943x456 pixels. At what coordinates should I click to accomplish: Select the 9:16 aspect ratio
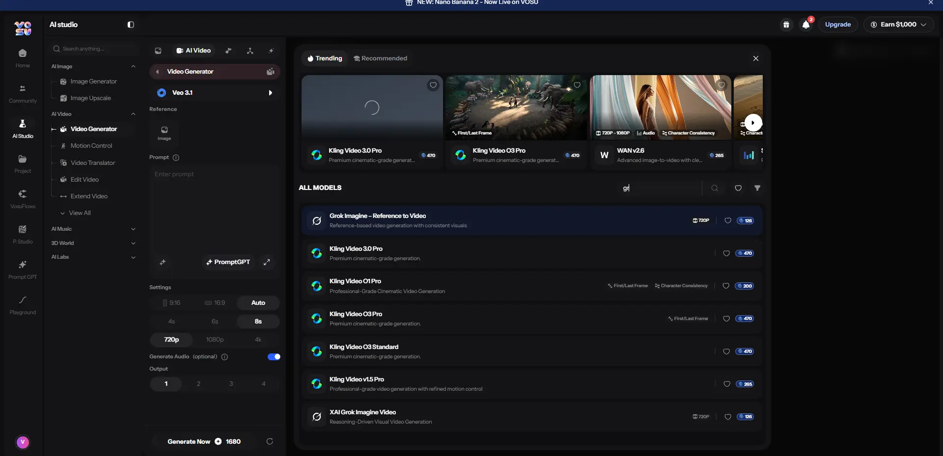[171, 303]
